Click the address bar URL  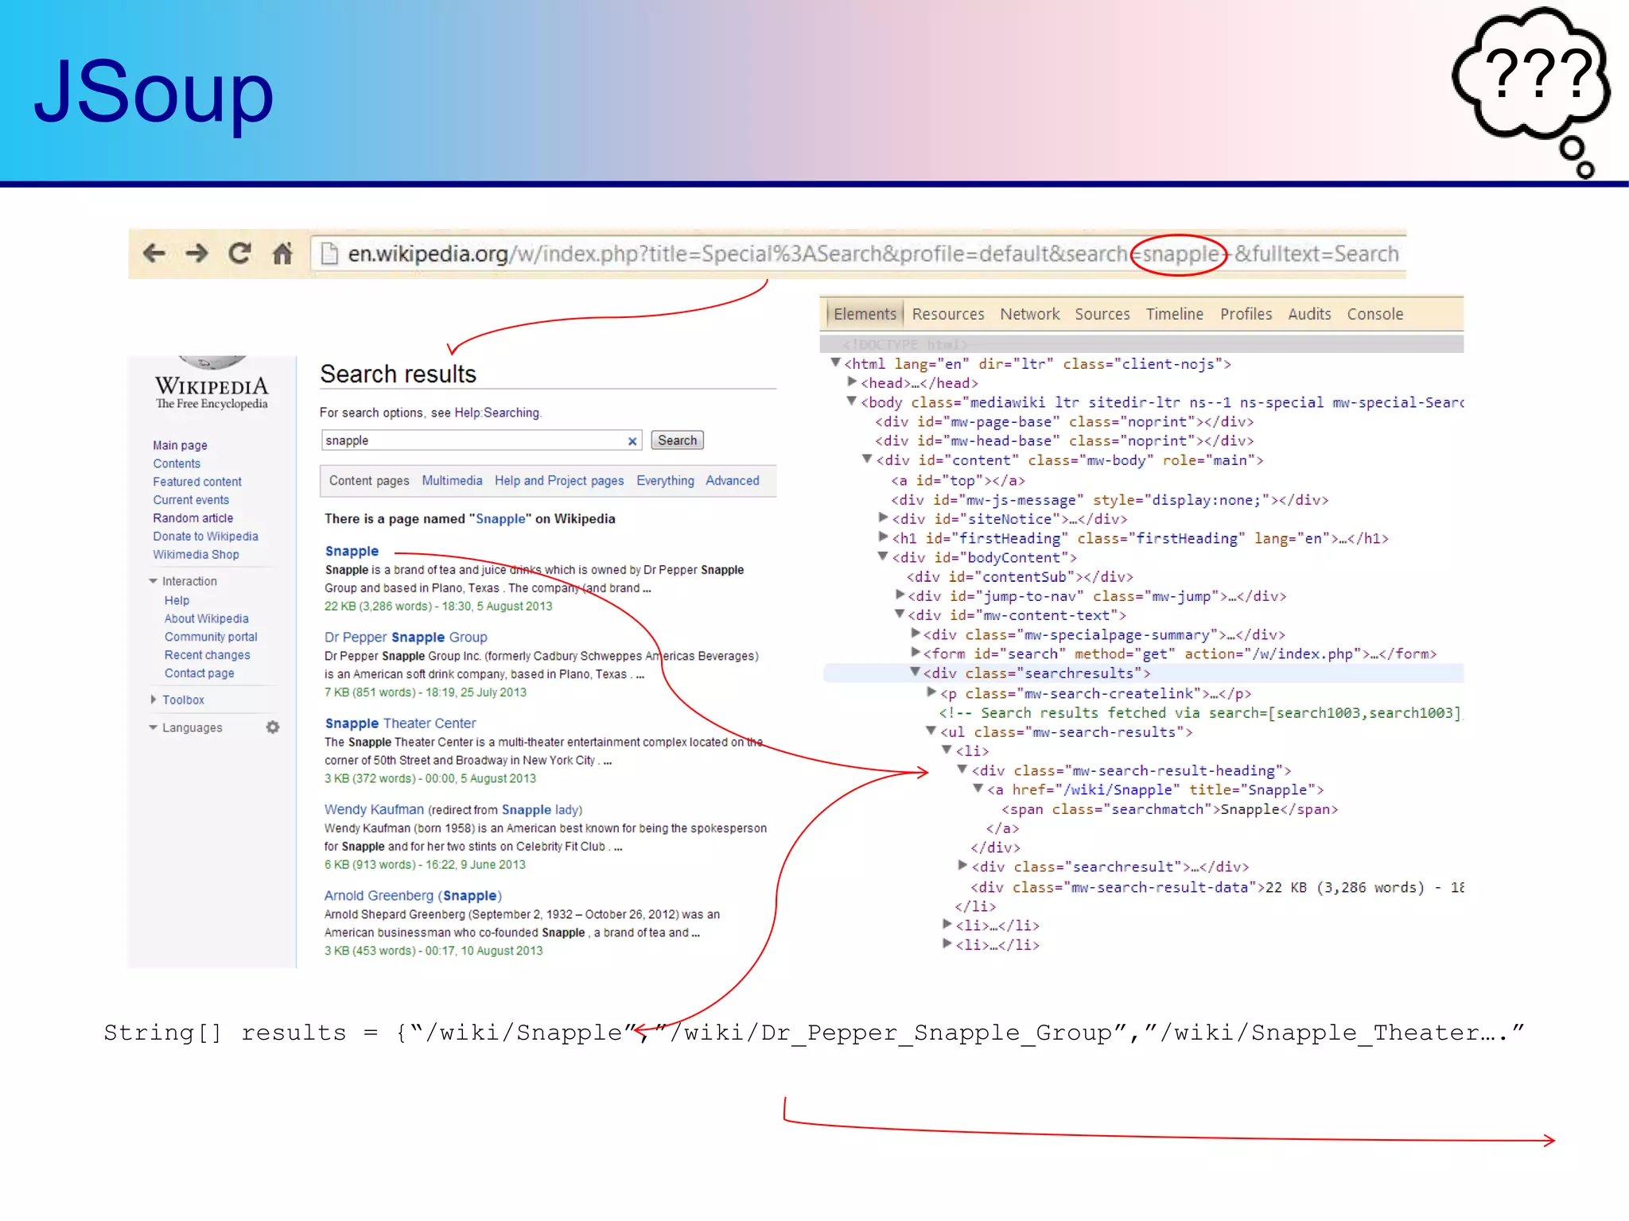pos(873,254)
